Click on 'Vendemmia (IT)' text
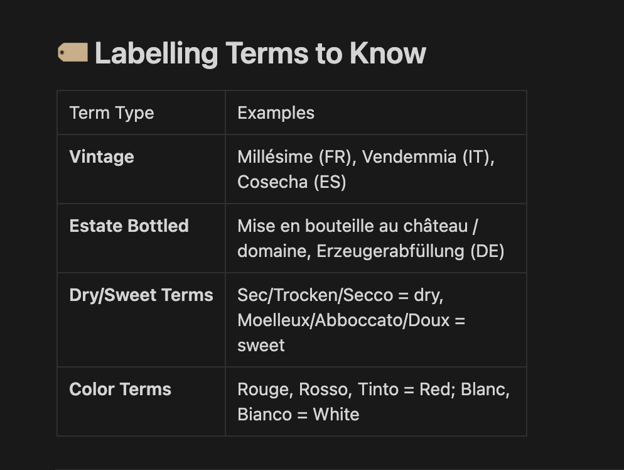This screenshot has height=470, width=624. 428,157
